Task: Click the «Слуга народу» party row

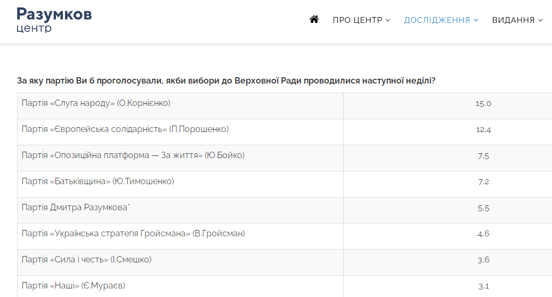Action: point(285,106)
